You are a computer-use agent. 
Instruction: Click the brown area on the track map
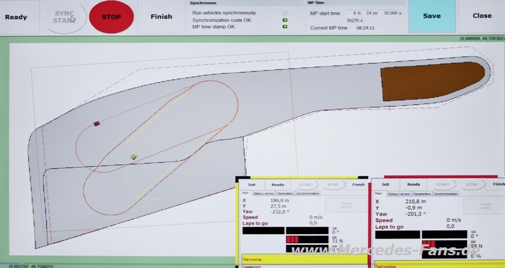coord(432,81)
